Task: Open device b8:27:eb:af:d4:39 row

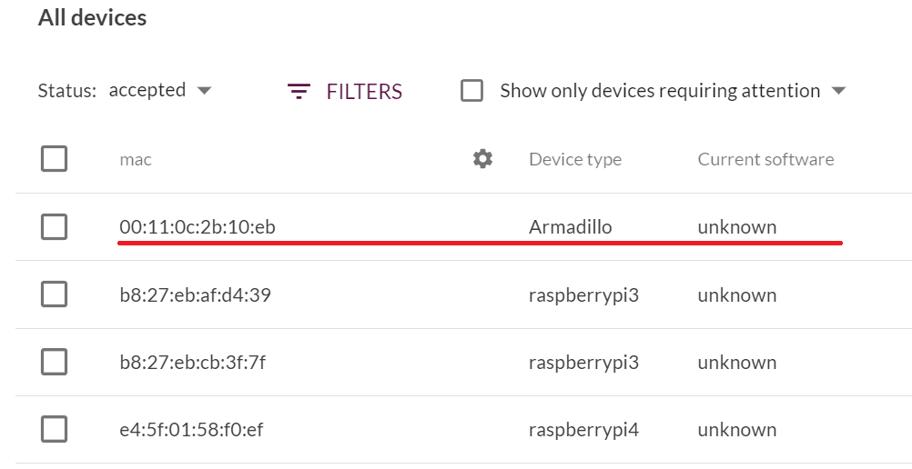Action: 195,295
